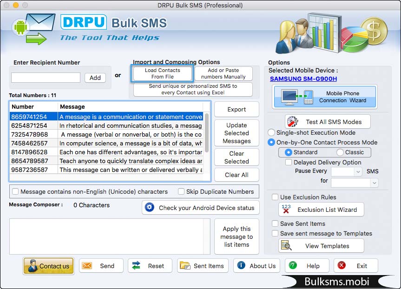Viewport: 401px width, 289px height.
Task: Click the Number column header
Action: tap(34, 107)
